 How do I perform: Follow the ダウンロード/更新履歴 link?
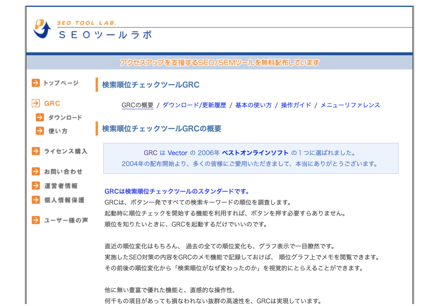pyautogui.click(x=194, y=105)
